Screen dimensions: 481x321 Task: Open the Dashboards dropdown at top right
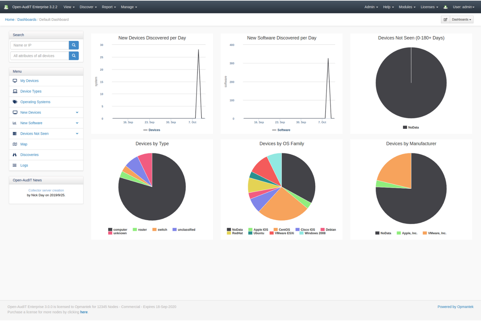461,20
